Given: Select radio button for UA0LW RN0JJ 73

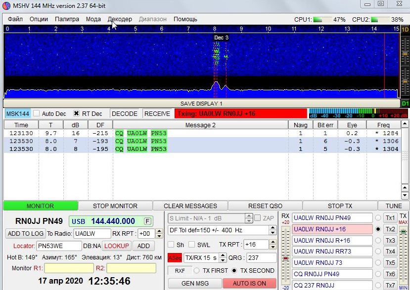Looking at the screenshot, I should click(378, 262).
